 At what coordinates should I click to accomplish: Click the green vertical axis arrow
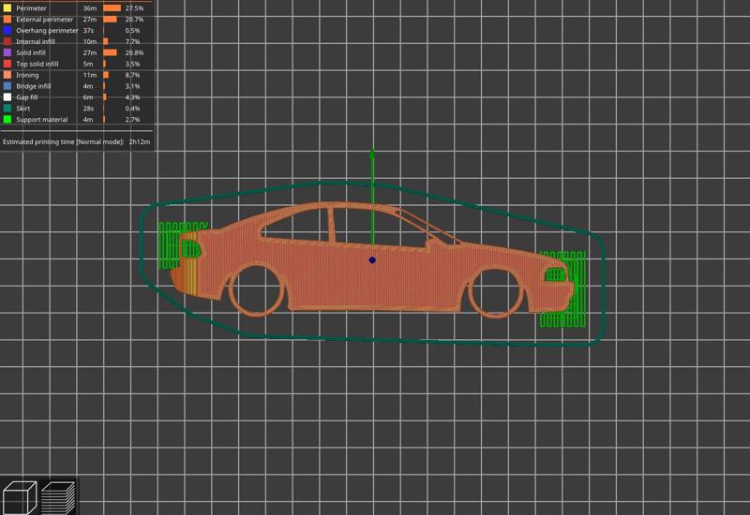372,196
